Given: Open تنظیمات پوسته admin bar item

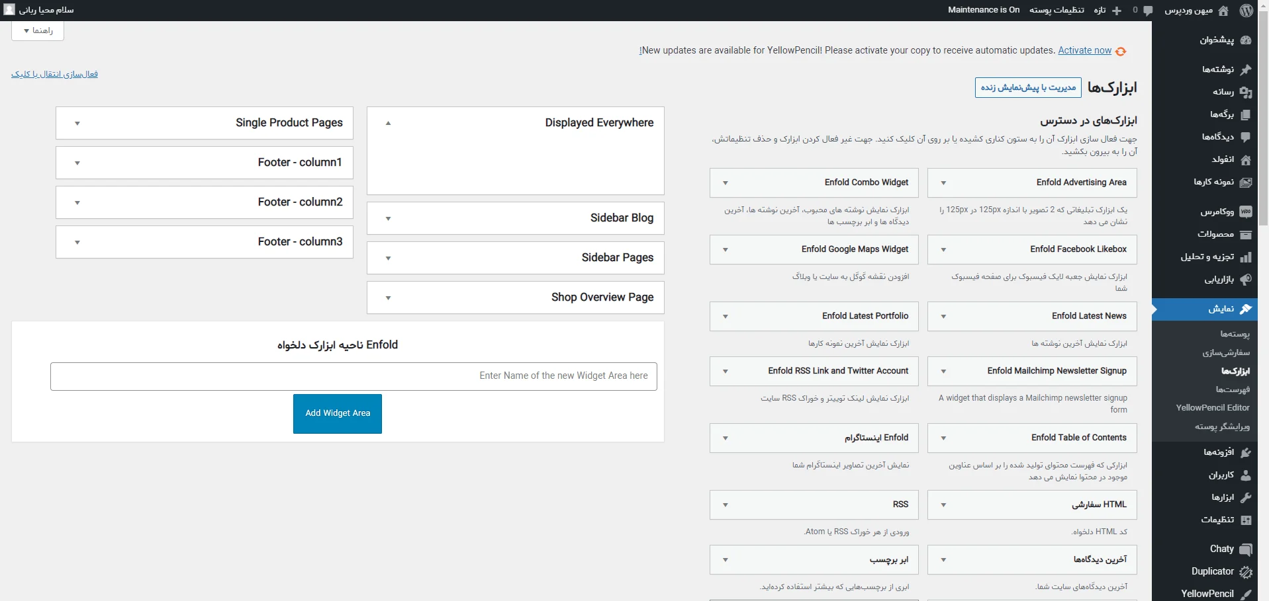Looking at the screenshot, I should click(x=1057, y=10).
